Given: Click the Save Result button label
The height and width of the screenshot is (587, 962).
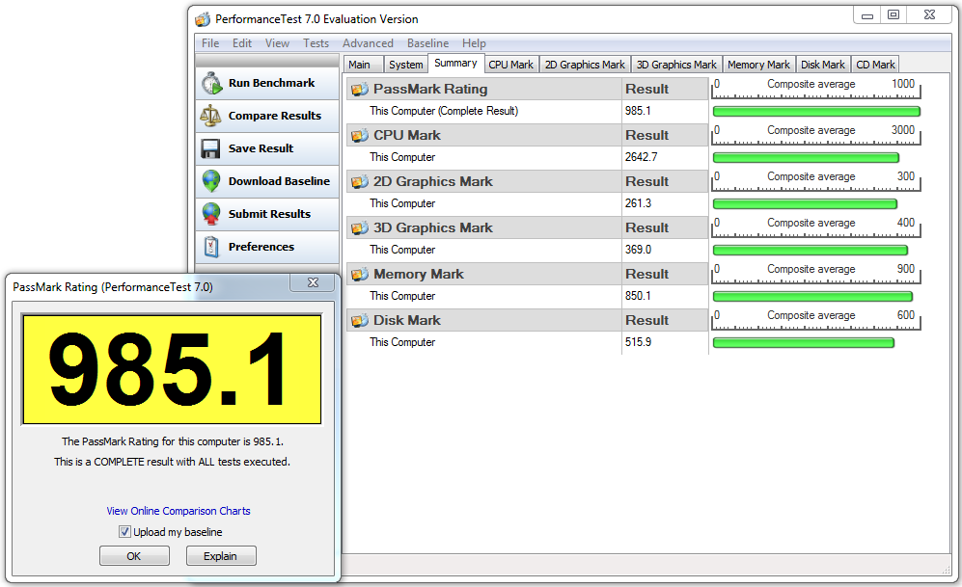Looking at the screenshot, I should coord(261,148).
